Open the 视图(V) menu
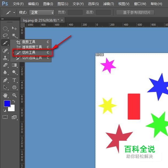Viewport: 168px width, 168px height. pos(124,4)
